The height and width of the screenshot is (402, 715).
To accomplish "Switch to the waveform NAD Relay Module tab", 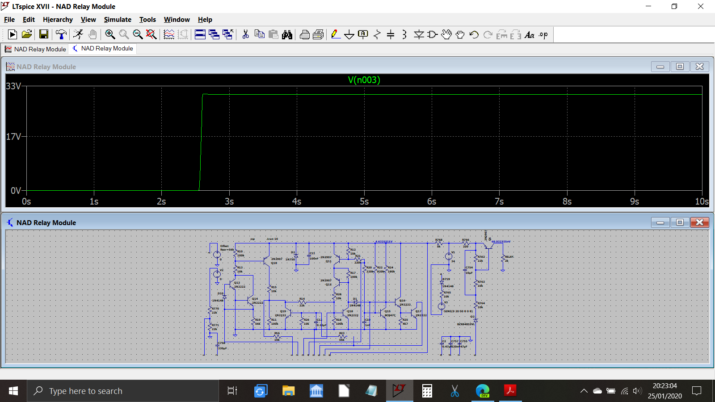I will point(35,49).
